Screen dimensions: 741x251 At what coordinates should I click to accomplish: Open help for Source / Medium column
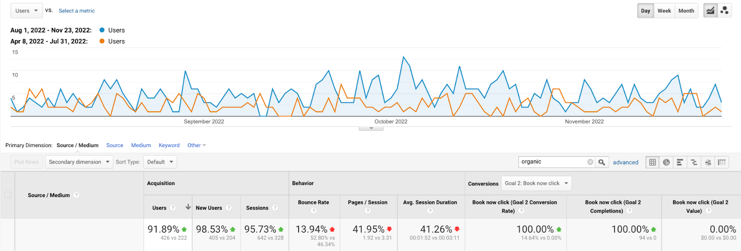click(x=76, y=195)
